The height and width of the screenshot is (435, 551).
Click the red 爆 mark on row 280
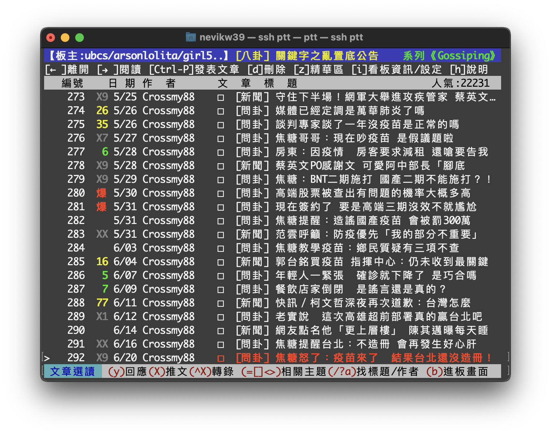coord(102,193)
